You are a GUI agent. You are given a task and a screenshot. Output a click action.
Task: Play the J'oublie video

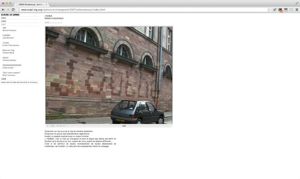click(48, 126)
